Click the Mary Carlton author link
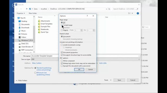 pos(37,63)
